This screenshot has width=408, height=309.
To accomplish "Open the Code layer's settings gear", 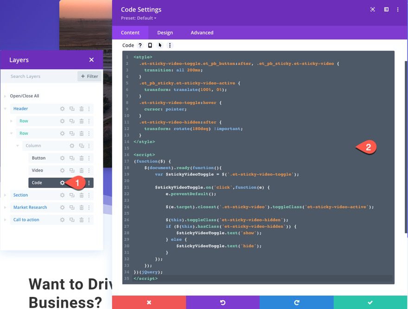I will [x=63, y=182].
